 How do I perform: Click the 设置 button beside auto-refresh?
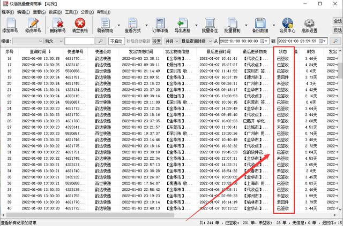156,41
